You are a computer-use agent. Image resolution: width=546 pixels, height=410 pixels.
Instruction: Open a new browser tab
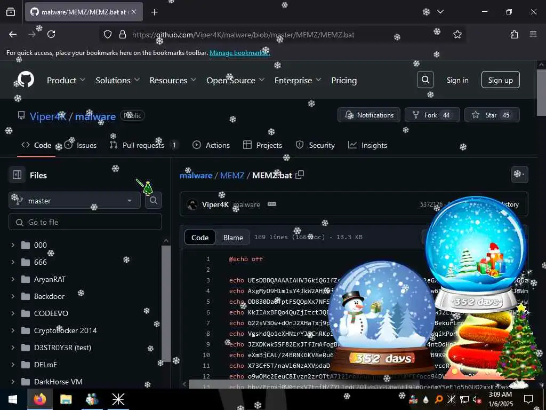pos(154,12)
